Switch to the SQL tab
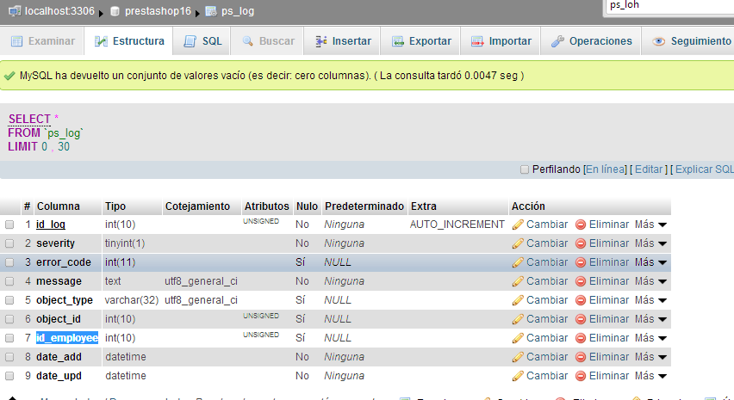 click(202, 41)
